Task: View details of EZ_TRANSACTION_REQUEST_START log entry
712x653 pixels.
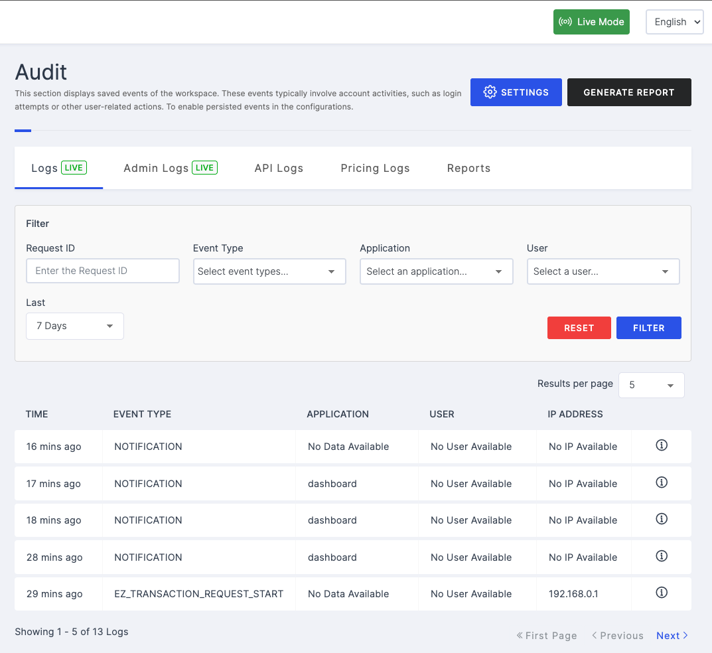Action: [661, 593]
